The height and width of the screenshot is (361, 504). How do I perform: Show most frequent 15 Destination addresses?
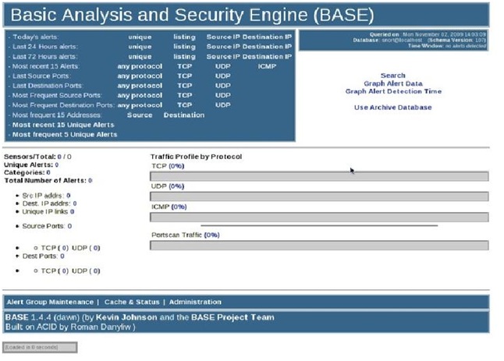click(x=184, y=115)
